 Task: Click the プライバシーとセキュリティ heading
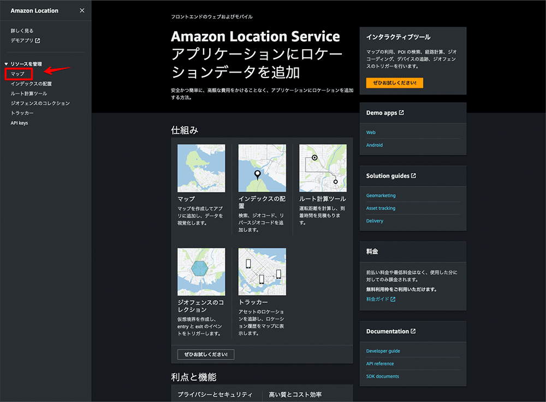click(215, 394)
